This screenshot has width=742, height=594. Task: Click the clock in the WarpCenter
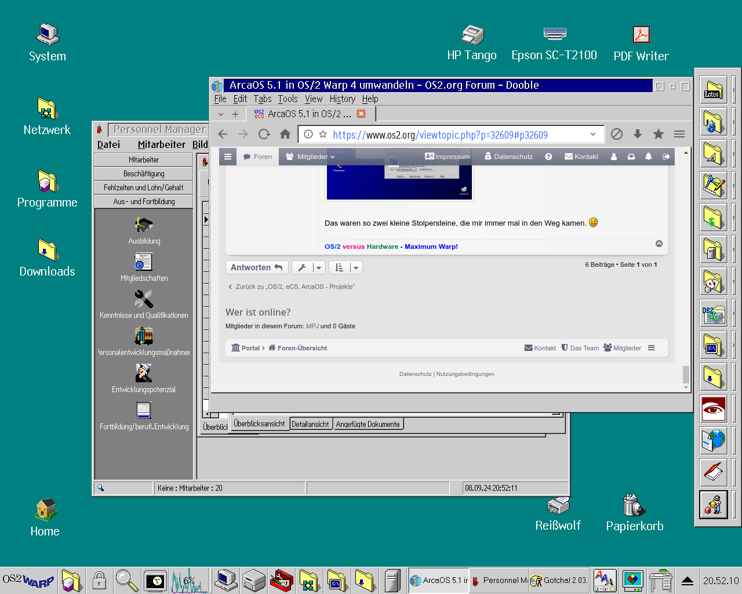[721, 581]
